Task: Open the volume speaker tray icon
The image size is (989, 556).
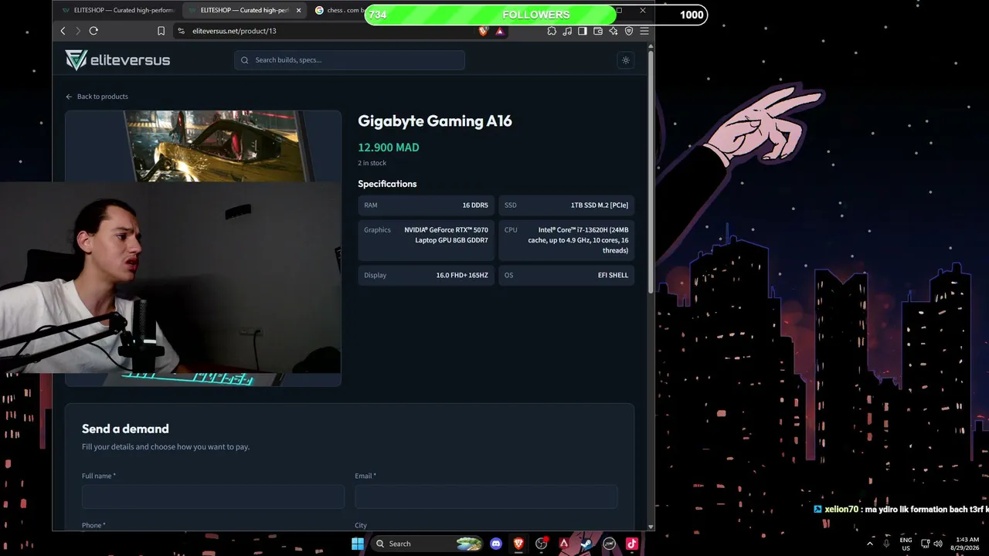Action: click(938, 544)
